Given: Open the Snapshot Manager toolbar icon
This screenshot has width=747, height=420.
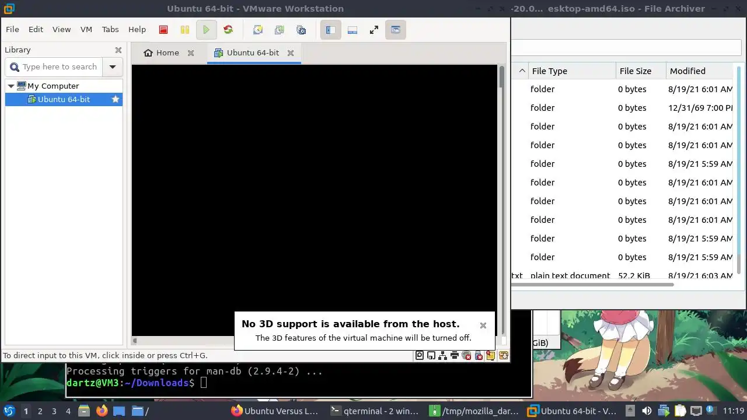Looking at the screenshot, I should click(301, 30).
